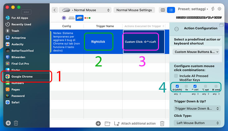Viewport: 228px width, 131px height.
Task: Check Include All Pressed Modifier Keys
Action: [176, 76]
